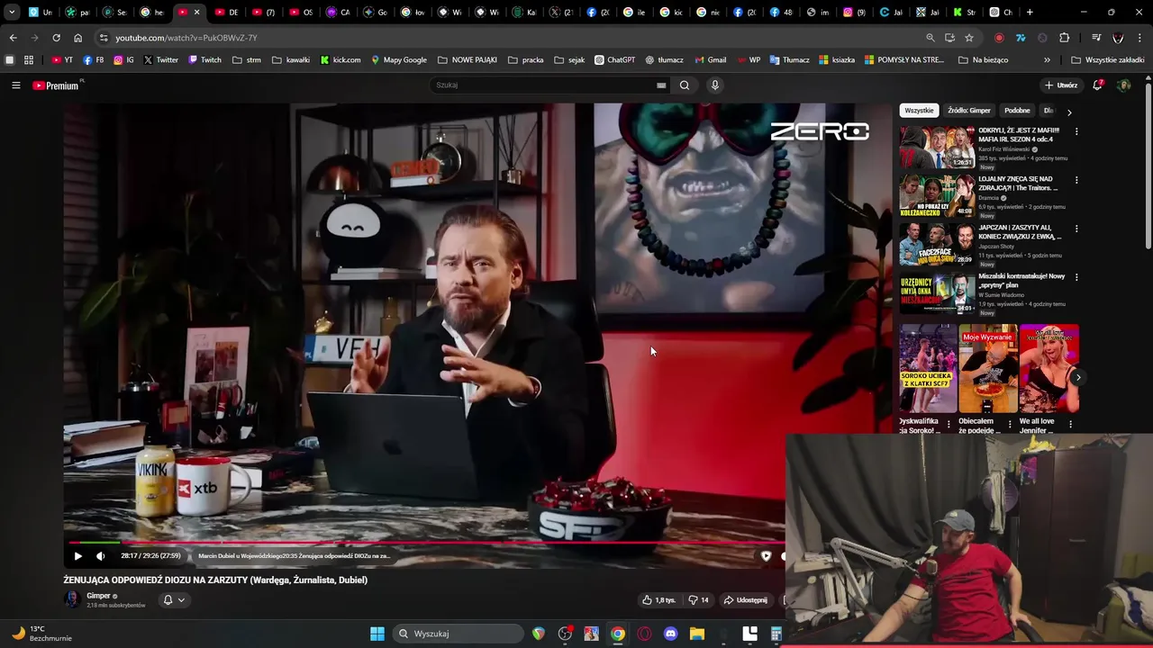Open the subscription notification bell dropdown
Image resolution: width=1153 pixels, height=648 pixels.
pos(173,600)
